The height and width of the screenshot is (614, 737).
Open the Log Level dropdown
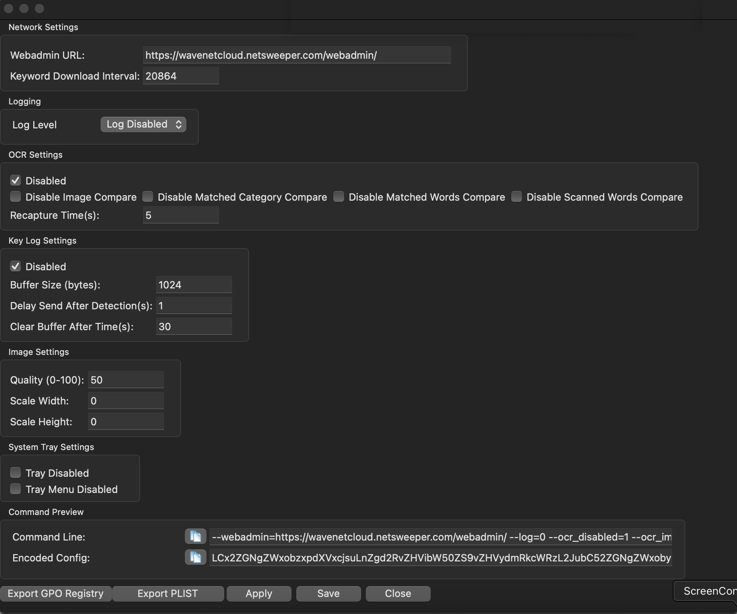(143, 125)
